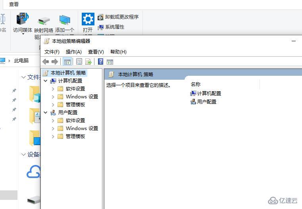The width and height of the screenshot is (302, 209).
Task: Click chevron before 此电脑 in address bar
Action: coord(9,61)
